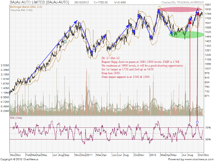Click the 732 price axis label
Screen dimensions: 214x161
click(207, 91)
